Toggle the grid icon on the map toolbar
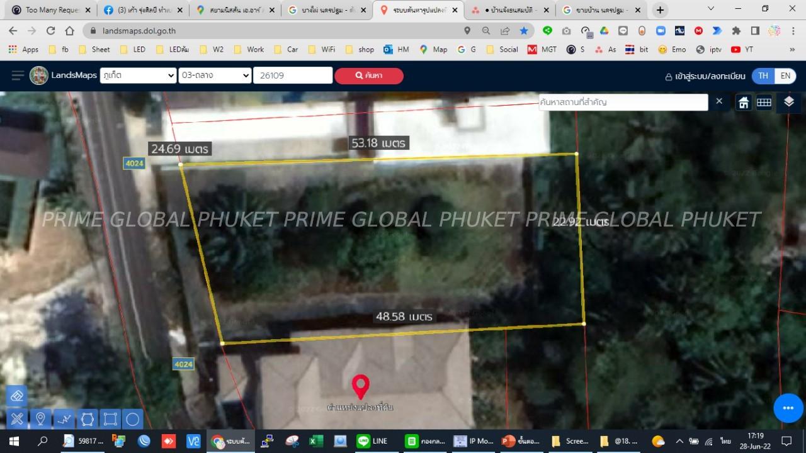Screen dimensions: 806x453 click(764, 103)
